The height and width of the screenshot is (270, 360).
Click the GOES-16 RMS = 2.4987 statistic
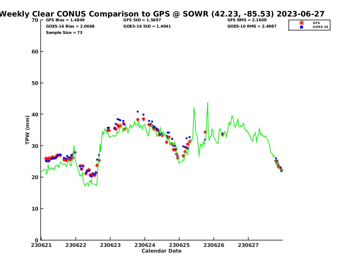pos(252,26)
